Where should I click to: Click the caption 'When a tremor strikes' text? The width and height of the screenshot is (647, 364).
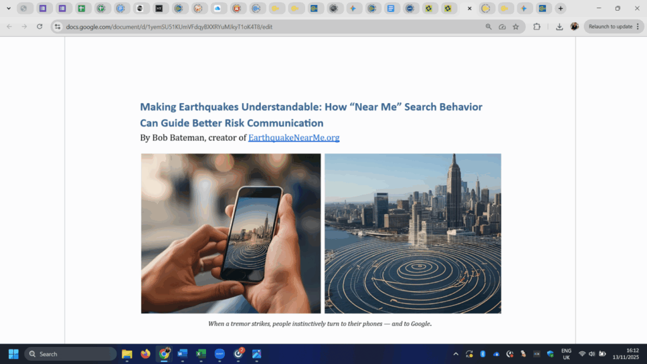pyautogui.click(x=320, y=324)
